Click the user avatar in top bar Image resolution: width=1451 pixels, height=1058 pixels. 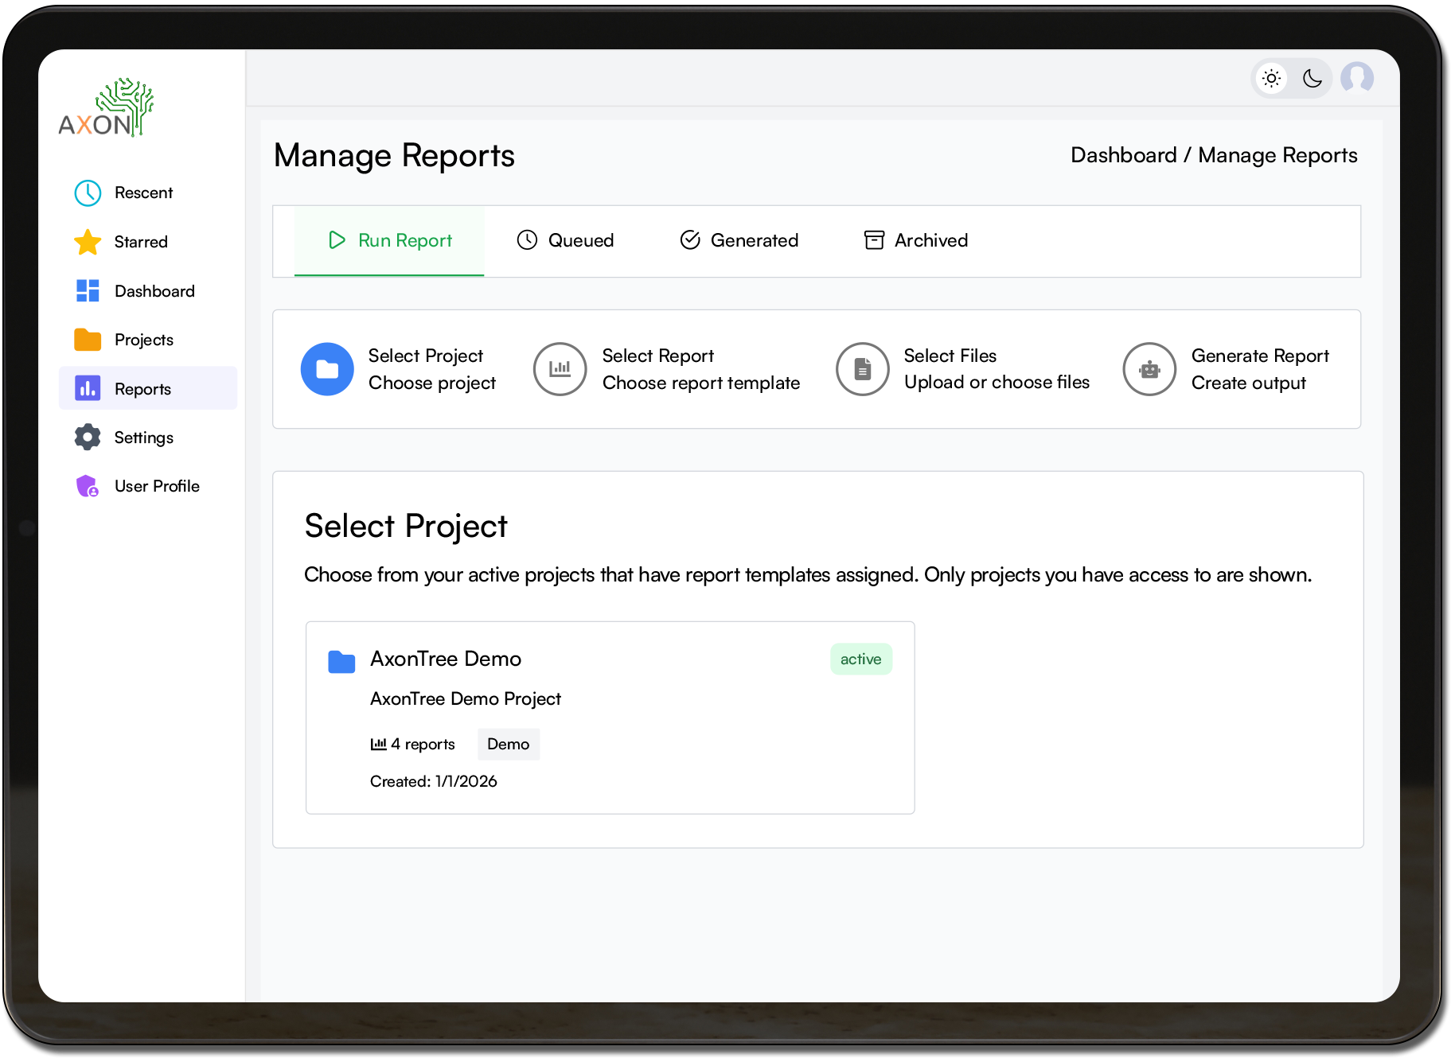[1356, 78]
